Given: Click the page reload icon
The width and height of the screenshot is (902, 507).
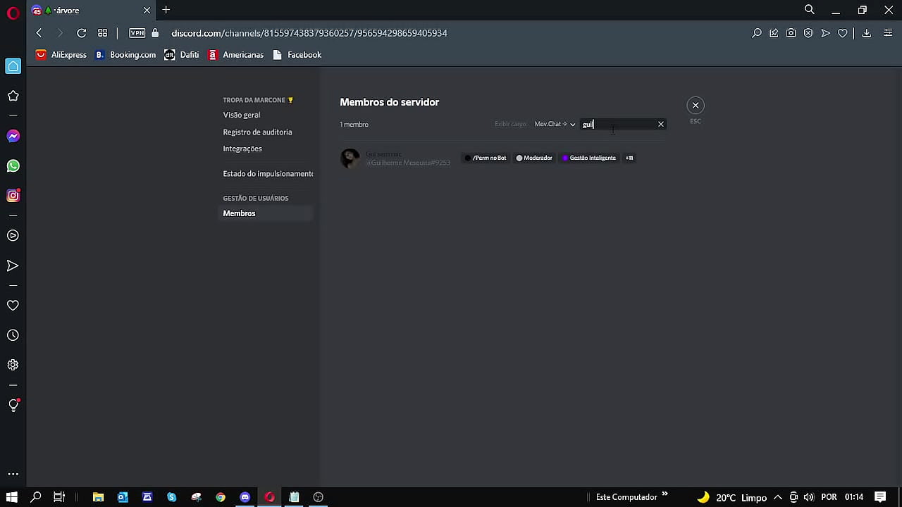Looking at the screenshot, I should tap(81, 33).
